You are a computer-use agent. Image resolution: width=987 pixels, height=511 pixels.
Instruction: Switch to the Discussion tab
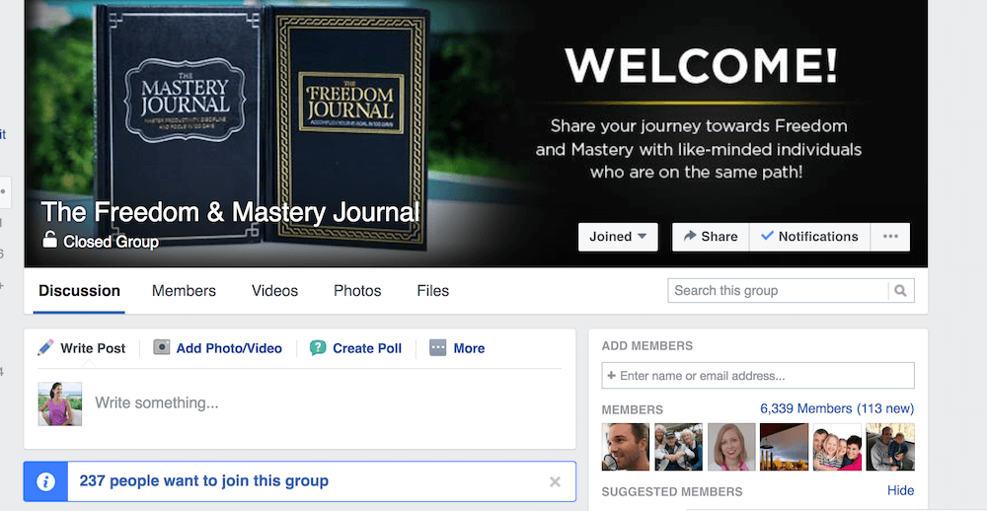point(79,291)
